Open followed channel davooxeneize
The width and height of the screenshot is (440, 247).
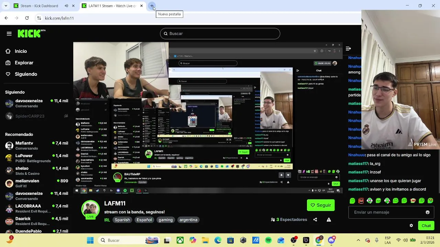36,103
